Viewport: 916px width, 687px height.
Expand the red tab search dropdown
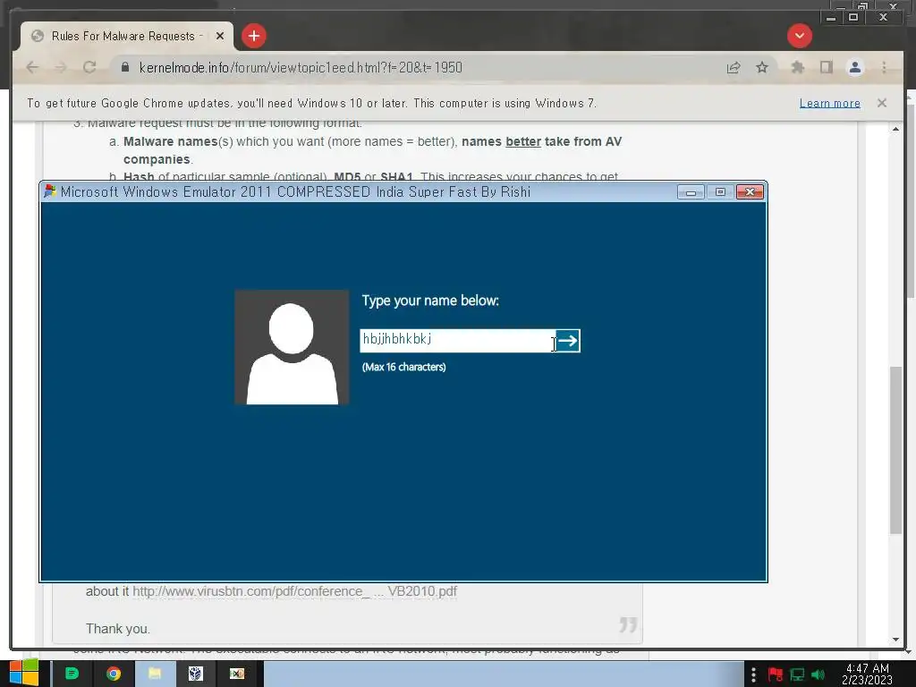coord(799,36)
